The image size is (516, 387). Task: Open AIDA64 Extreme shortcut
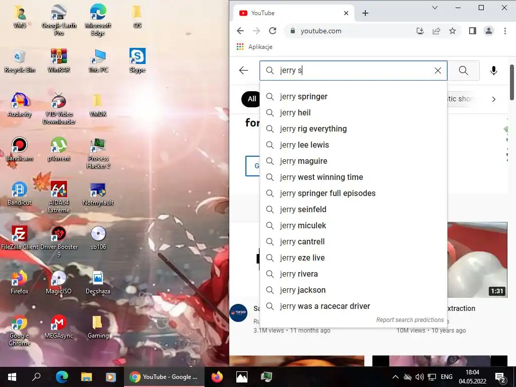pos(59,198)
